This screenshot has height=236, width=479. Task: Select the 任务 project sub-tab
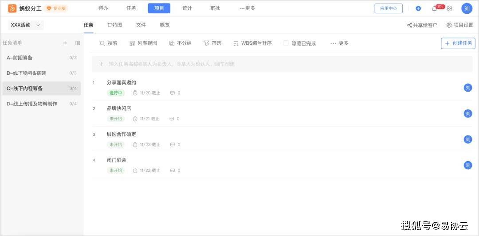click(x=89, y=25)
